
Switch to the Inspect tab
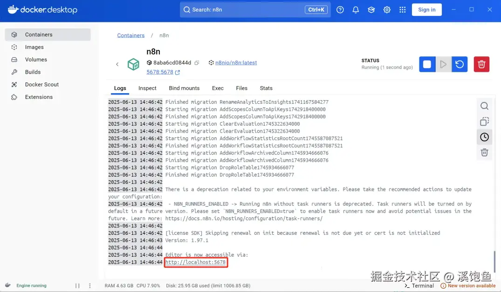[147, 88]
